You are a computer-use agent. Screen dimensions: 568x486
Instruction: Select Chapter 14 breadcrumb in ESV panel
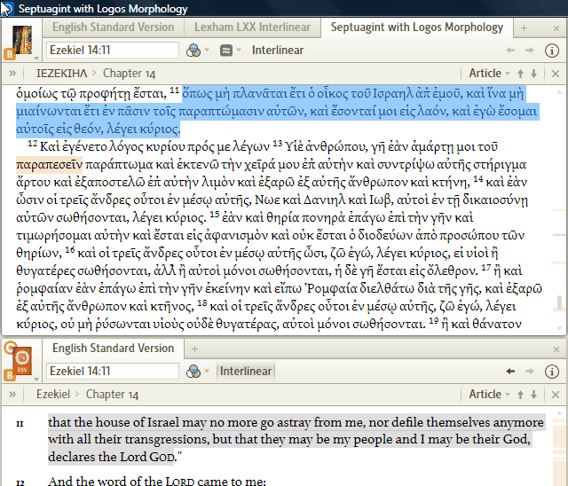113,395
